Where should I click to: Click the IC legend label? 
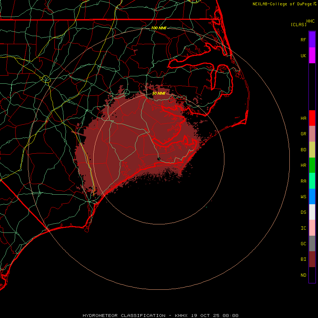(303, 228)
